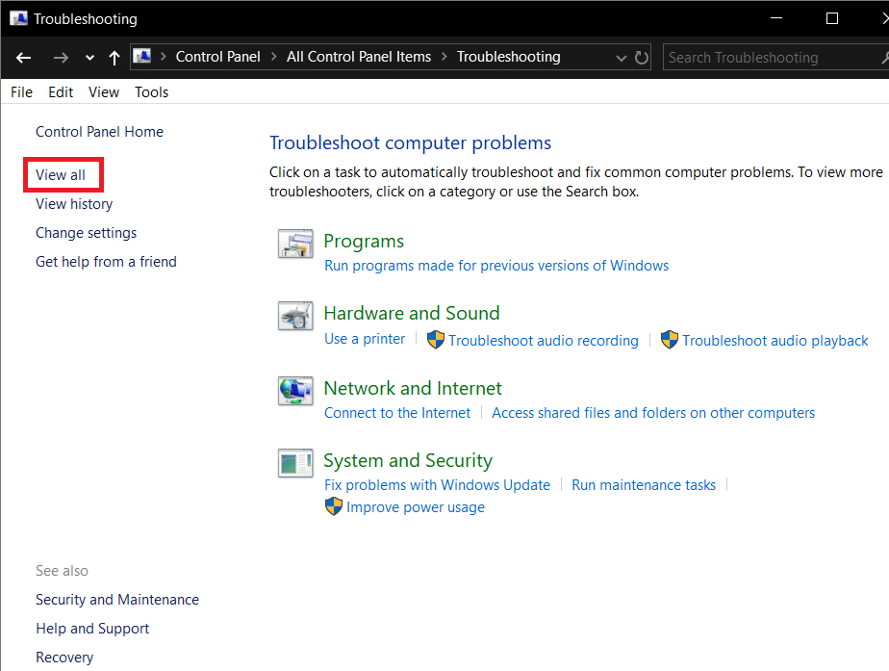Open the File menu
The image size is (889, 671).
pyautogui.click(x=21, y=92)
